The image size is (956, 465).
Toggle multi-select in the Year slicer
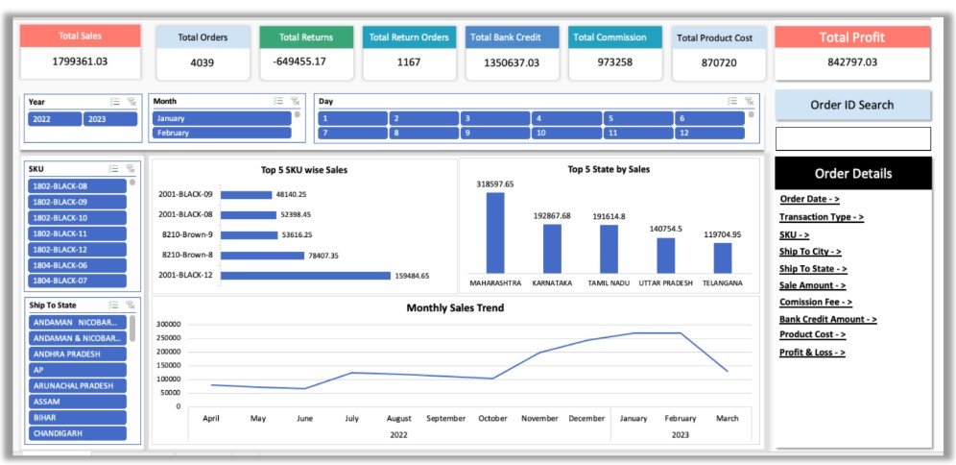[114, 102]
